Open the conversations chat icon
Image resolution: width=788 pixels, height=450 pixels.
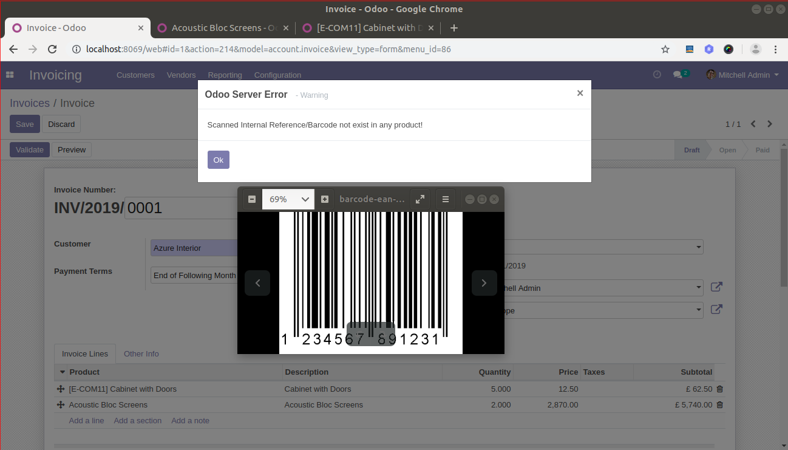678,75
